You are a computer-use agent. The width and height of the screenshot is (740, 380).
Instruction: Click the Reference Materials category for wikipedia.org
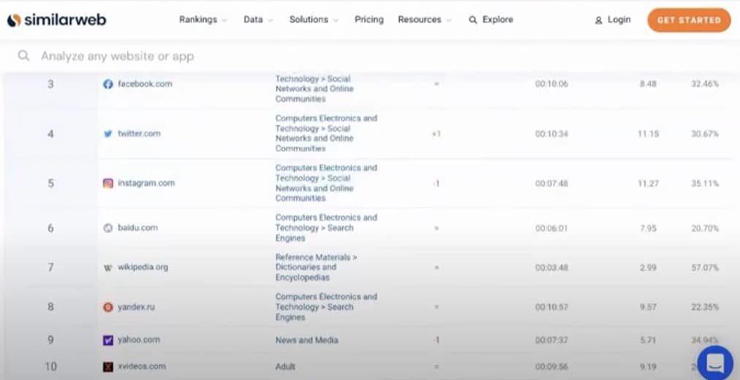pos(316,267)
